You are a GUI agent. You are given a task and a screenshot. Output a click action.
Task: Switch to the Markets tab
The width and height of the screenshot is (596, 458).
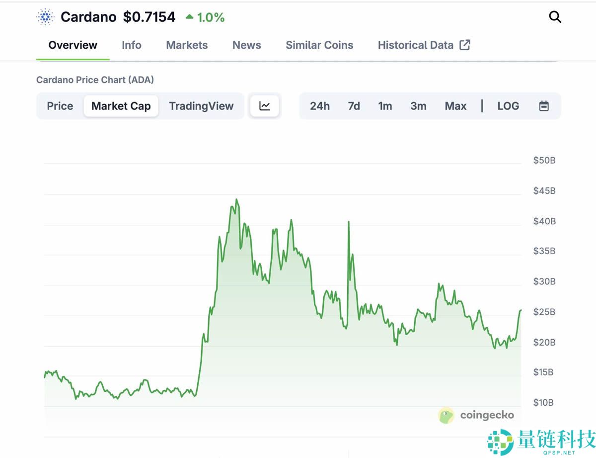(187, 45)
